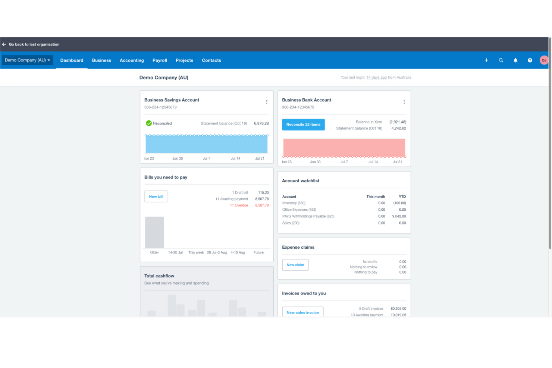This screenshot has height=368, width=552.
Task: Click the red bank balance chart
Action: pyautogui.click(x=344, y=148)
